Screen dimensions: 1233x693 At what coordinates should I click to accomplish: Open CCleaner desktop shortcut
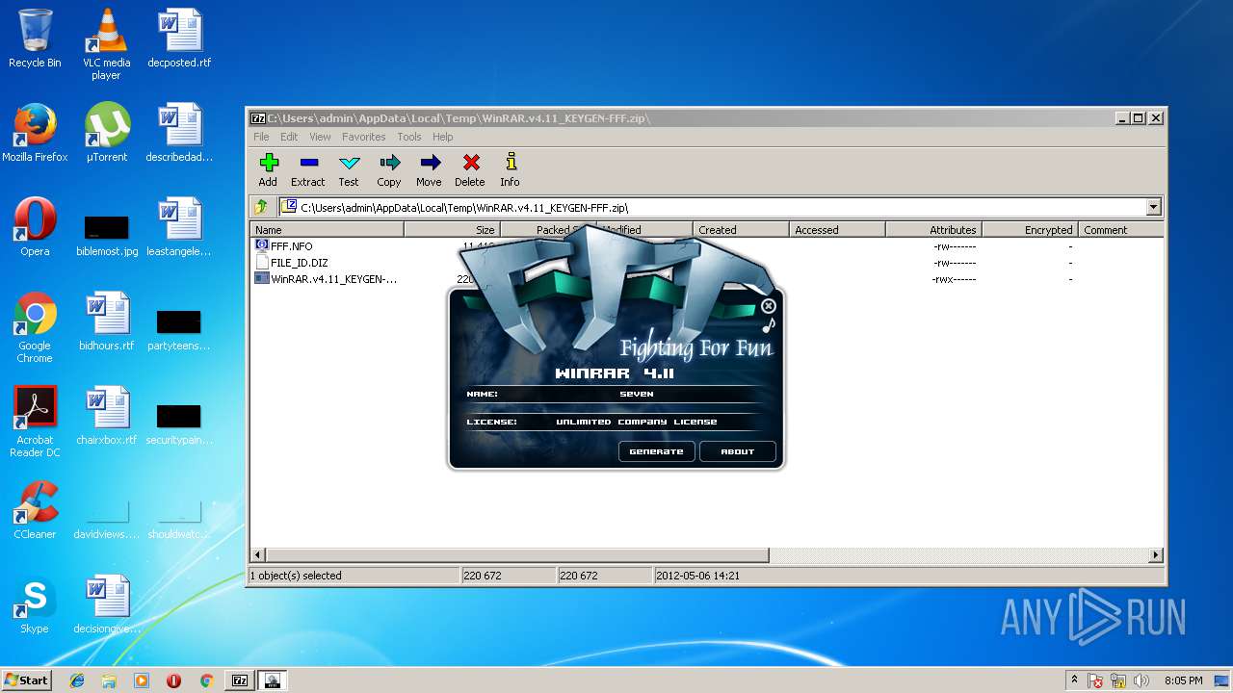pyautogui.click(x=35, y=510)
